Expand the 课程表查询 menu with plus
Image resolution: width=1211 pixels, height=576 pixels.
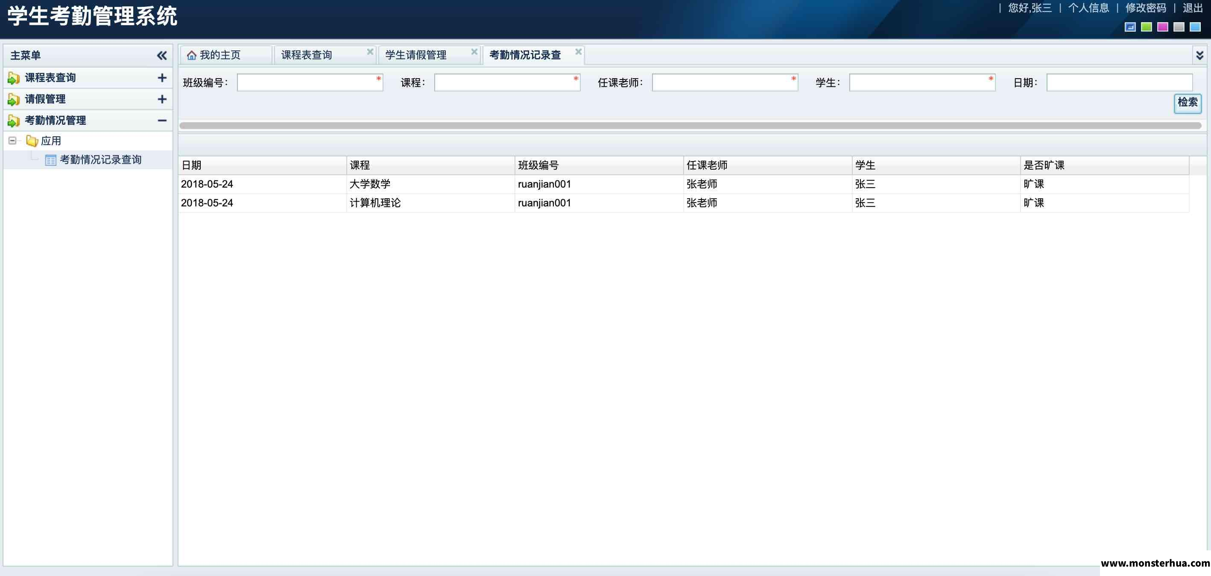click(162, 78)
